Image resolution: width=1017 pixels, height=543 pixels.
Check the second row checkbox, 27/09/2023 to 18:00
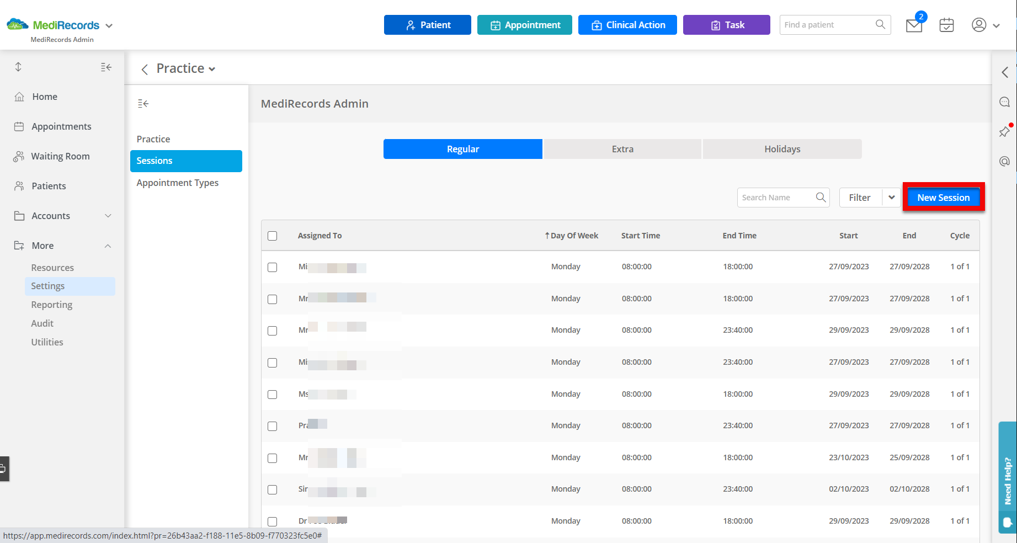point(272,299)
